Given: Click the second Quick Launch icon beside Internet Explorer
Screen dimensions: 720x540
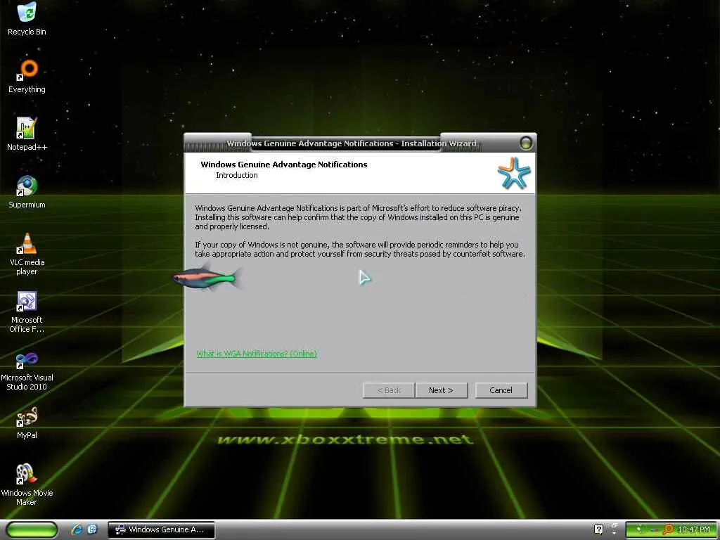Looking at the screenshot, I should pos(92,529).
